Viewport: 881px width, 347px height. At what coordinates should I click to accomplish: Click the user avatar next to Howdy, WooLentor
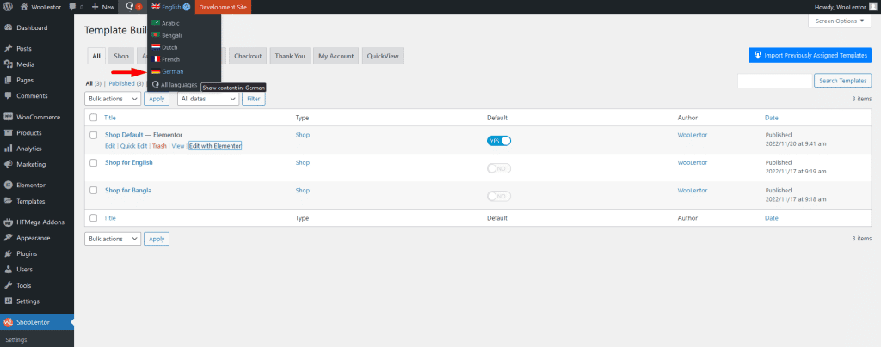[x=872, y=7]
